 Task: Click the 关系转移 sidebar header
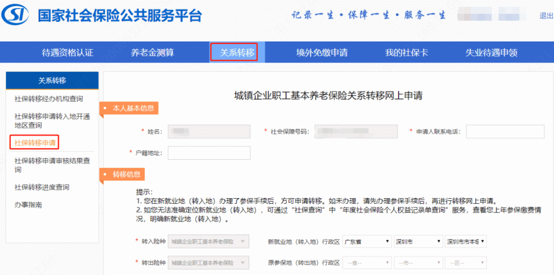pyautogui.click(x=52, y=80)
